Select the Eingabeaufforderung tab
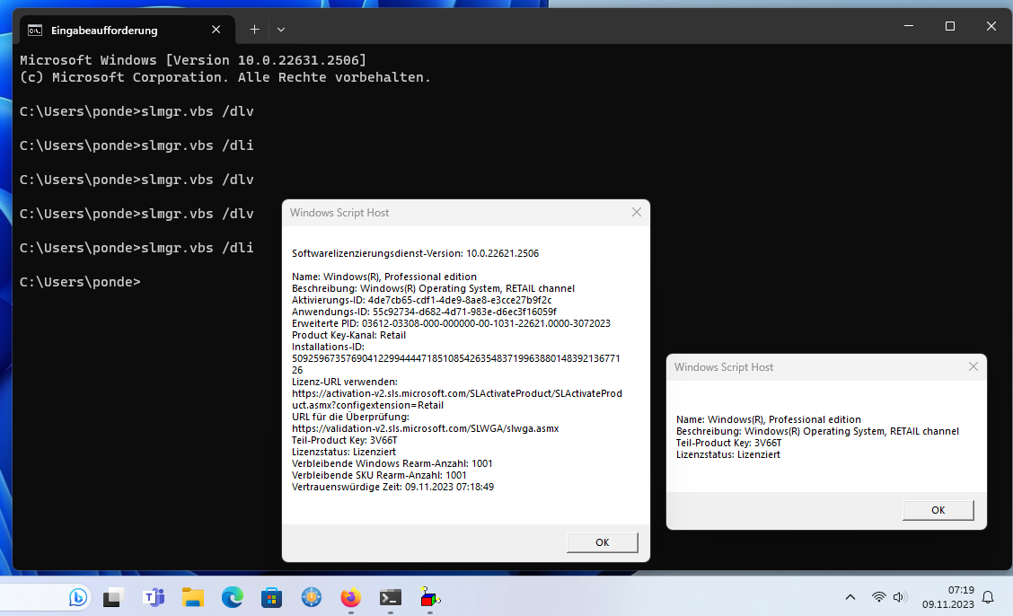The image size is (1013, 616). point(127,31)
